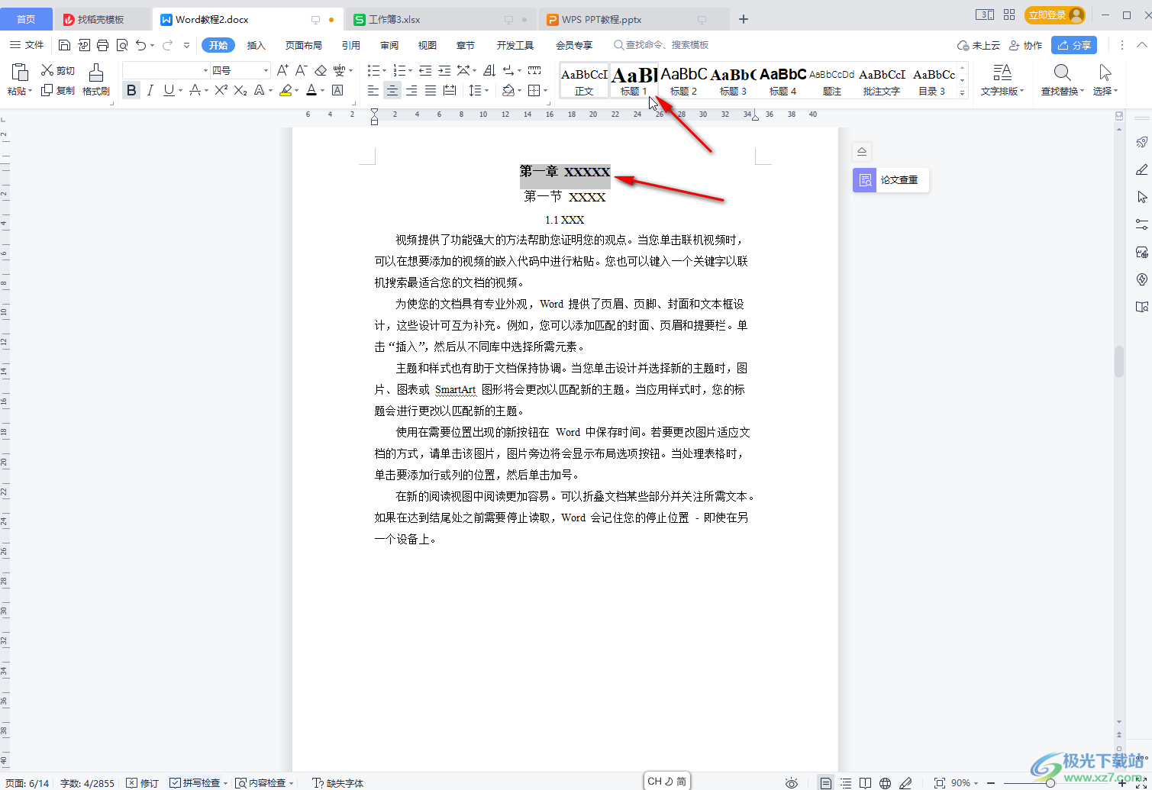Viewport: 1152px width, 790px height.
Task: Open the 页面布局 Page Layout tab
Action: pyautogui.click(x=304, y=45)
